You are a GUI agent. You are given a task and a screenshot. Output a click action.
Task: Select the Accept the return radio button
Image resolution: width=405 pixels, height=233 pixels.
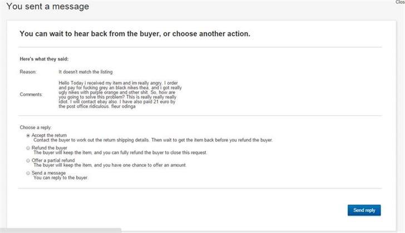tap(28, 135)
